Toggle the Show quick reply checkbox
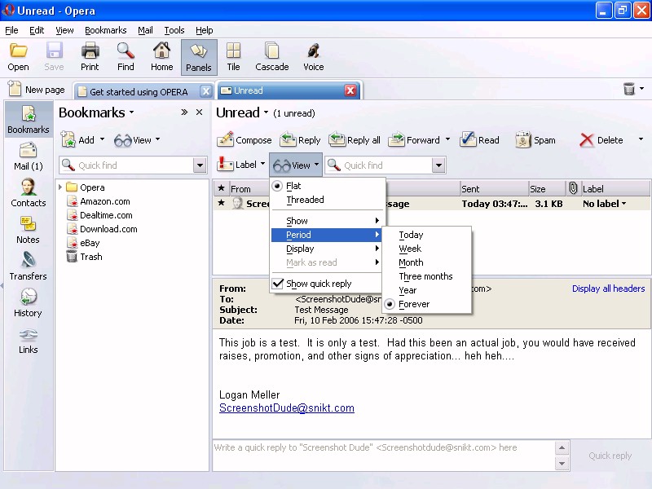The width and height of the screenshot is (652, 489). coord(278,284)
